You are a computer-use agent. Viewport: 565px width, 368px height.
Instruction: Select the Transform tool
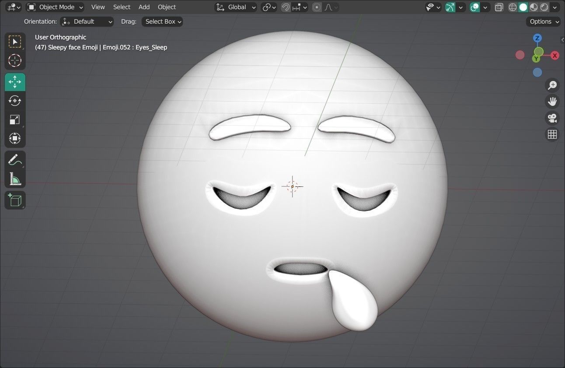(x=15, y=138)
